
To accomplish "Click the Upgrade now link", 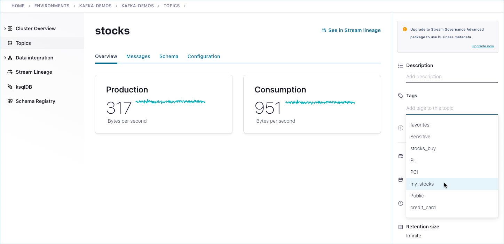I will (x=482, y=46).
